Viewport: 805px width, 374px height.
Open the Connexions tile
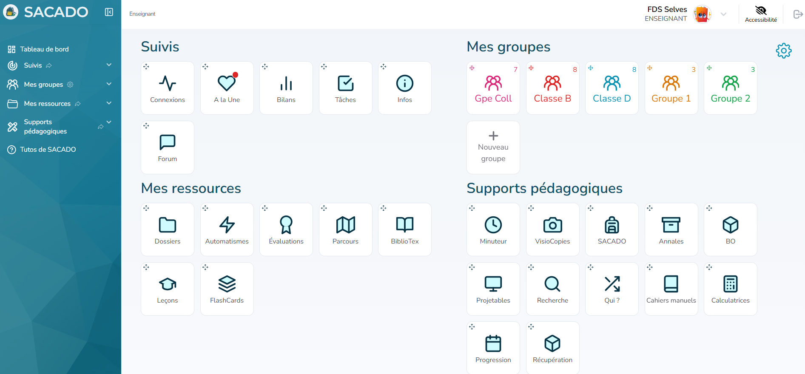pyautogui.click(x=168, y=88)
